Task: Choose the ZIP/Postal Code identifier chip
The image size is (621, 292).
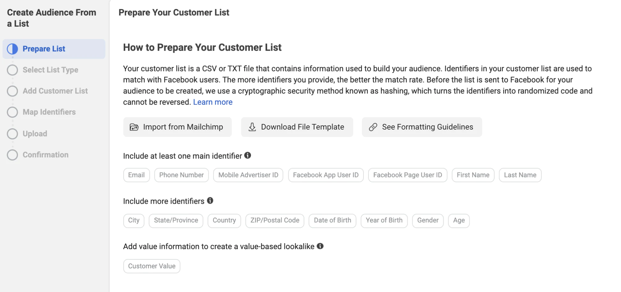Action: point(275,221)
